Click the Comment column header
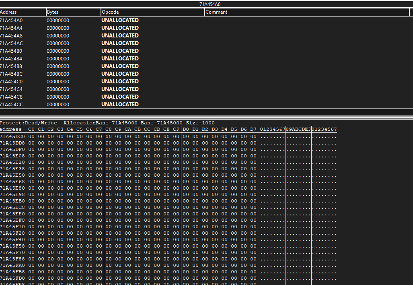The width and height of the screenshot is (413, 285). tap(307, 12)
